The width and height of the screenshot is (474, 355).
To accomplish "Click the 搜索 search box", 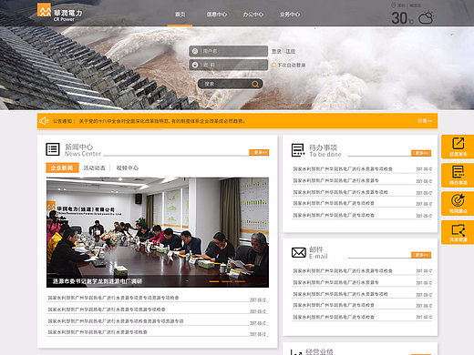I will coord(230,84).
